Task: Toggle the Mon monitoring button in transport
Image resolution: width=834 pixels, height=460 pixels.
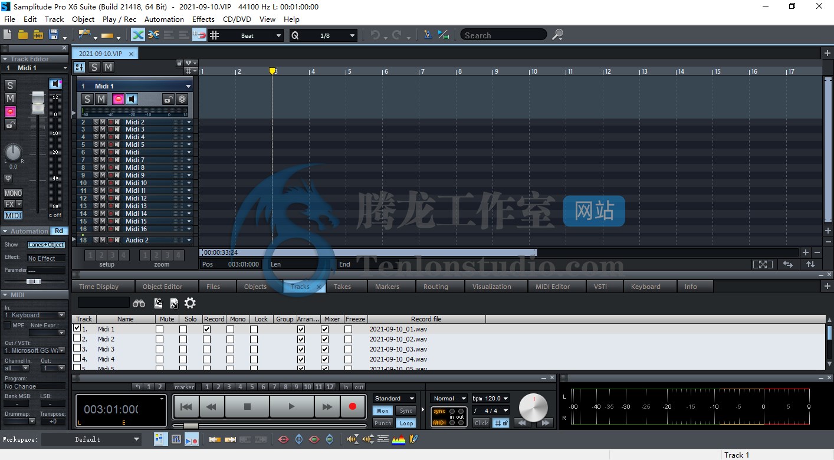Action: click(383, 411)
